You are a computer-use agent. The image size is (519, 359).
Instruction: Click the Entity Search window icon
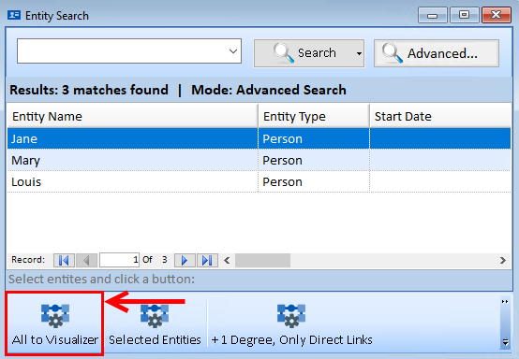tap(14, 15)
